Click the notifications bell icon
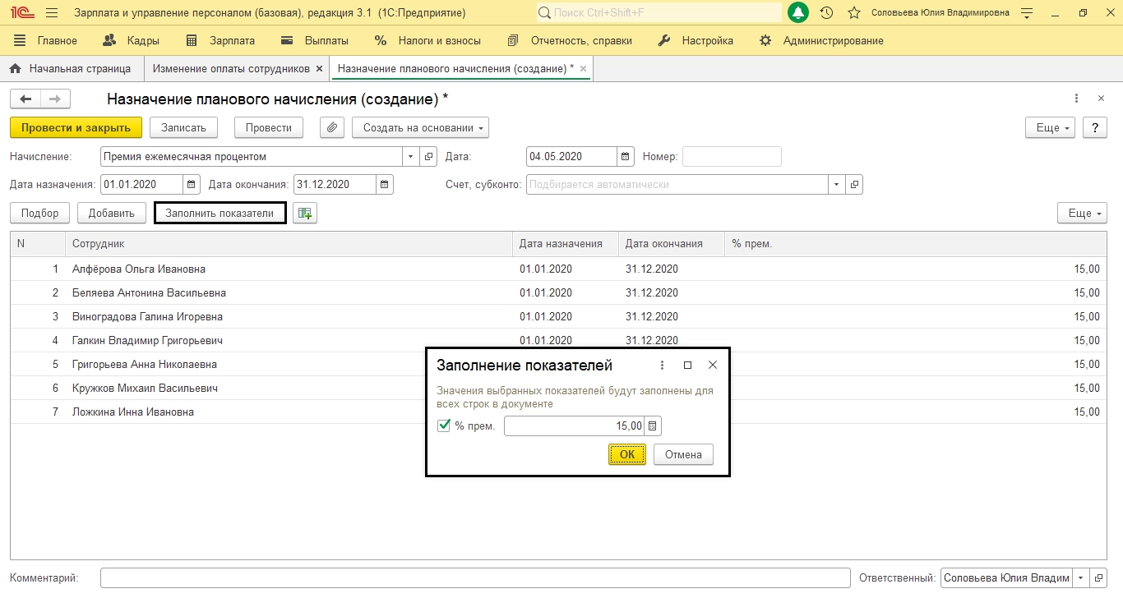 797,13
